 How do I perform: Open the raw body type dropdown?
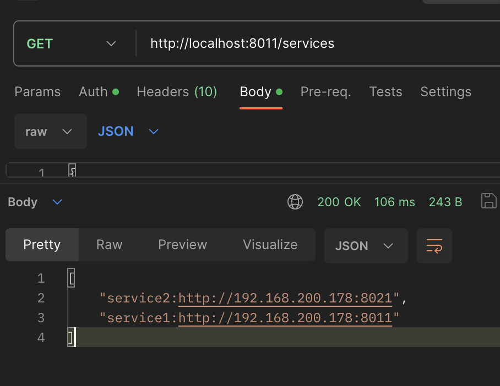50,131
